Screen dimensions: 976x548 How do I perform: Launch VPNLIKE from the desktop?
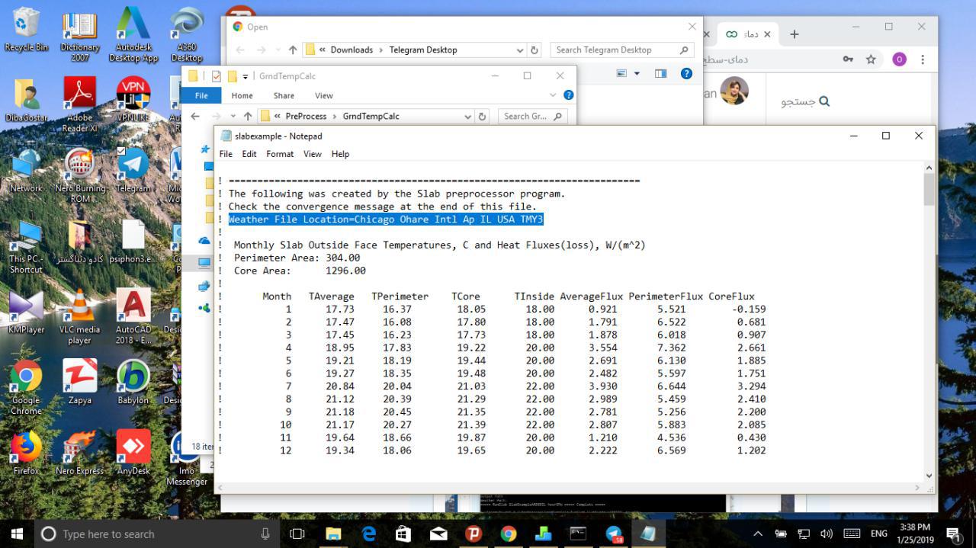133,99
